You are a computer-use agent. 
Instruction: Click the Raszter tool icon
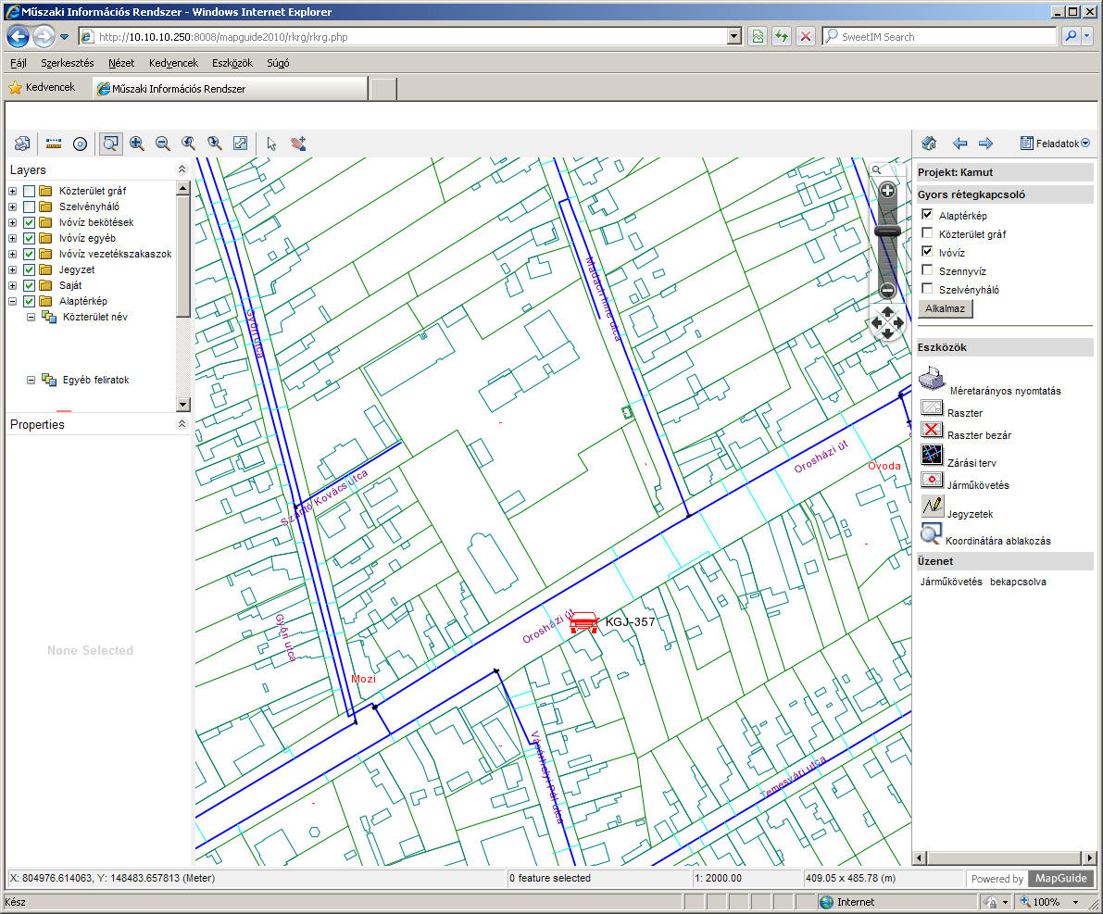[932, 407]
